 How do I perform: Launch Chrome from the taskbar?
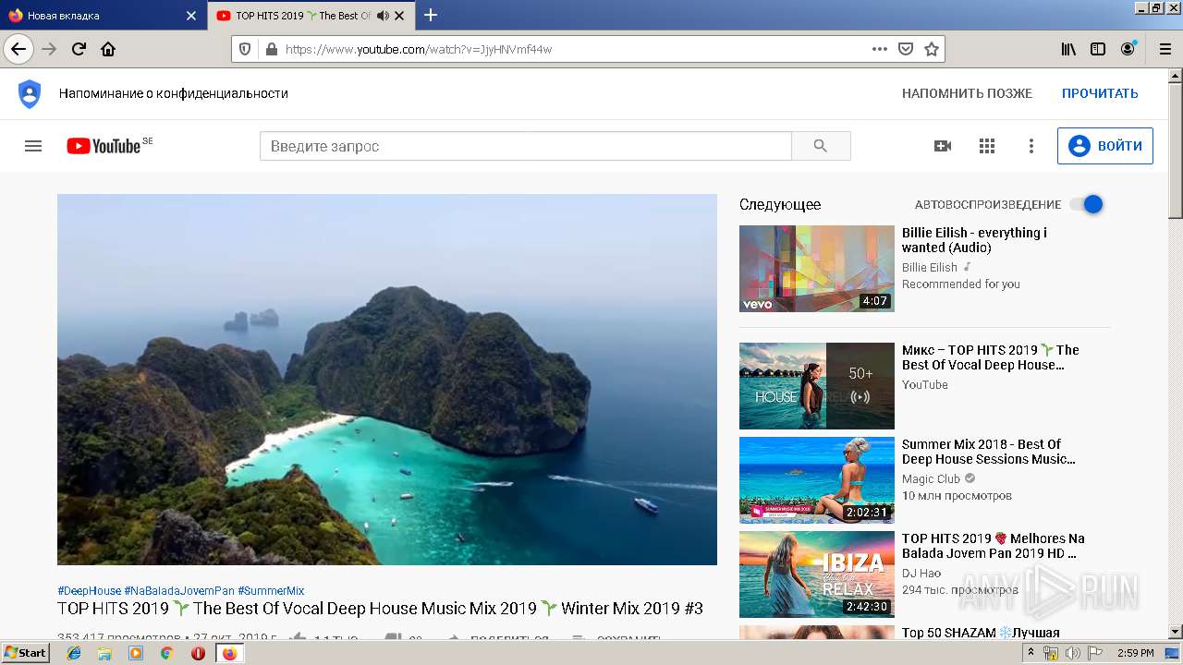(166, 653)
